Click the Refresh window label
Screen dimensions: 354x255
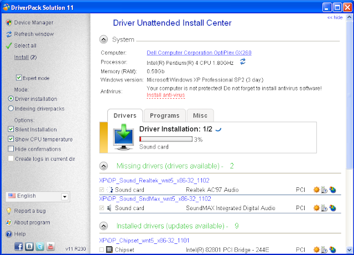(x=34, y=34)
